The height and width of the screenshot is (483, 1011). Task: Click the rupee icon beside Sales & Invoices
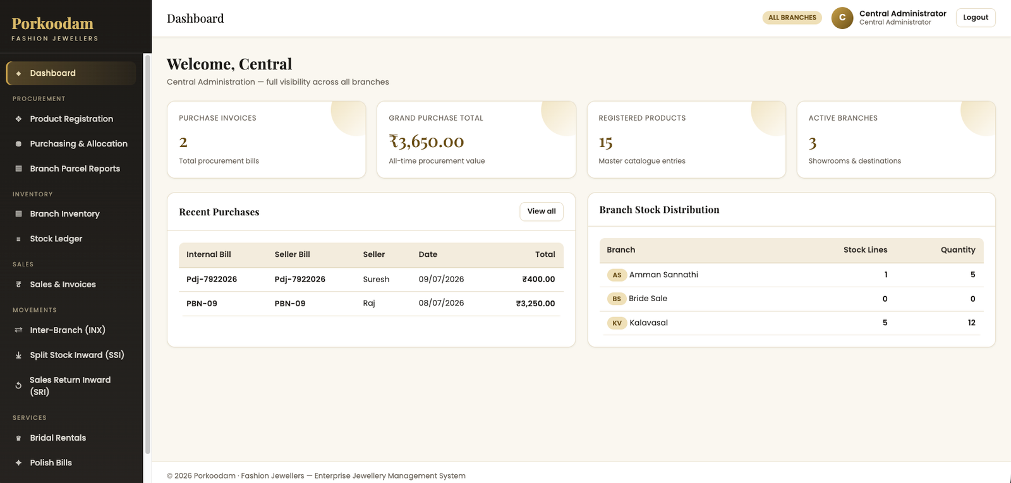18,285
